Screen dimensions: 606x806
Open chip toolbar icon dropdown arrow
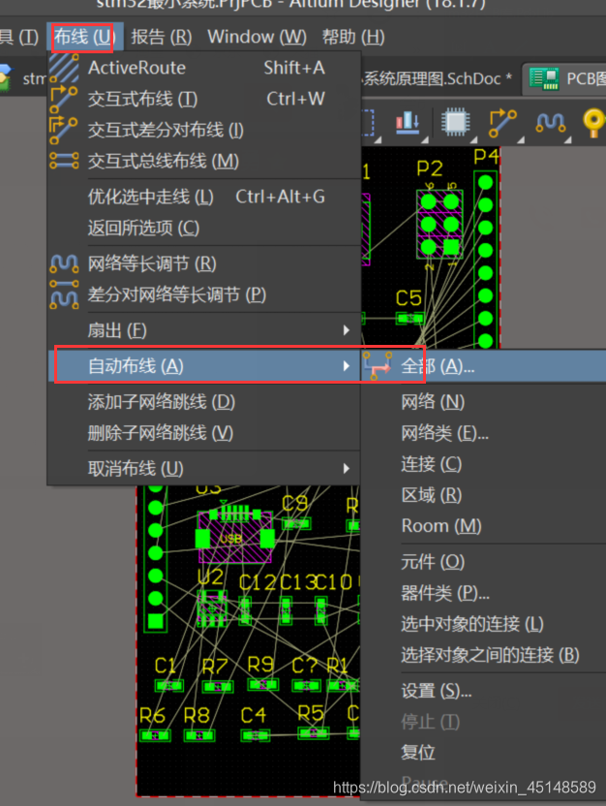tap(473, 139)
